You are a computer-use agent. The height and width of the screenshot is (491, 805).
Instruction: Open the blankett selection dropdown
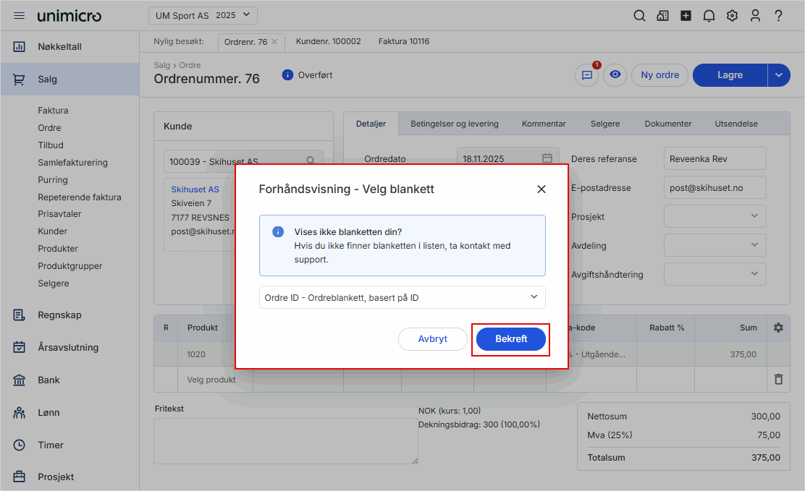click(x=402, y=297)
